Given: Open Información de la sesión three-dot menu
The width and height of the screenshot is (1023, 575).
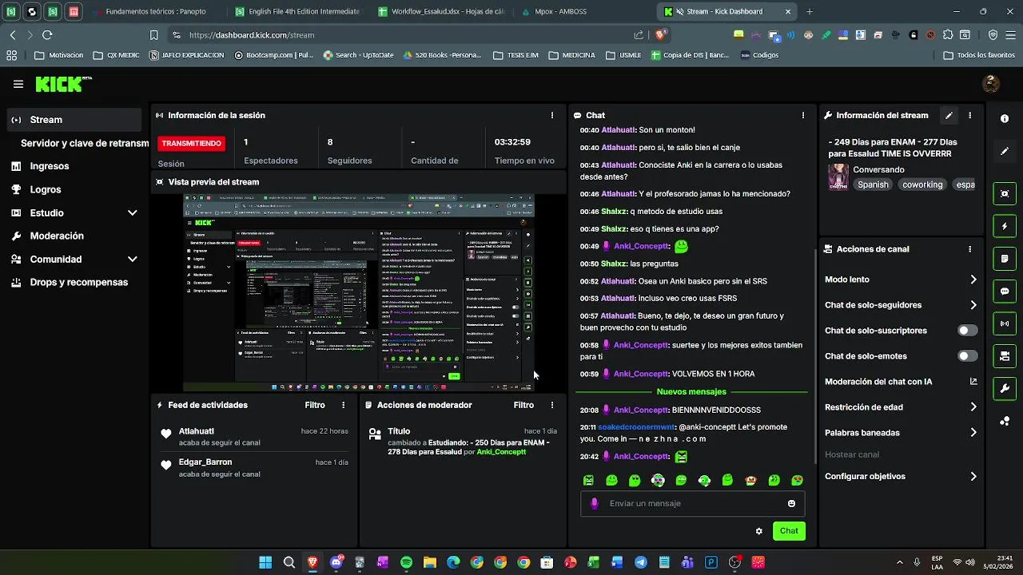Looking at the screenshot, I should click(x=551, y=115).
